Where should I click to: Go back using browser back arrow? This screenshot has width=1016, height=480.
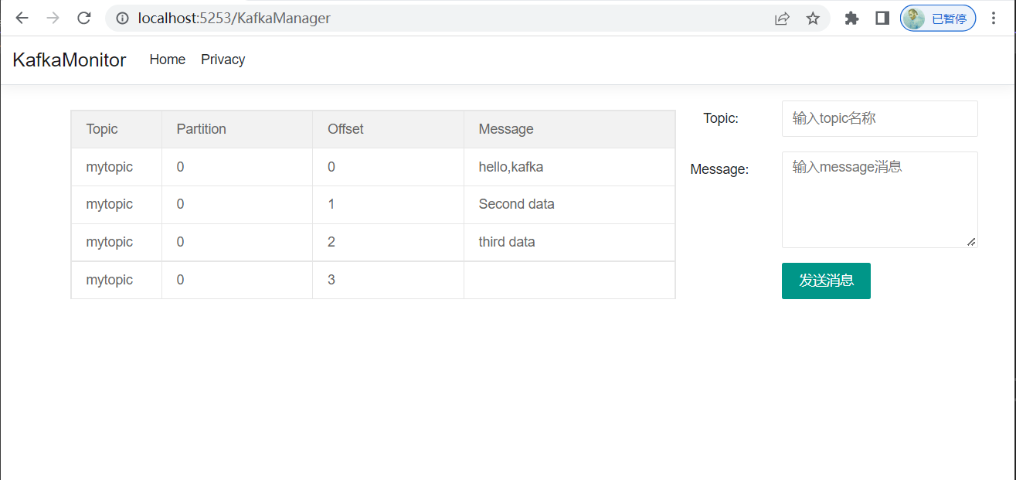point(22,18)
